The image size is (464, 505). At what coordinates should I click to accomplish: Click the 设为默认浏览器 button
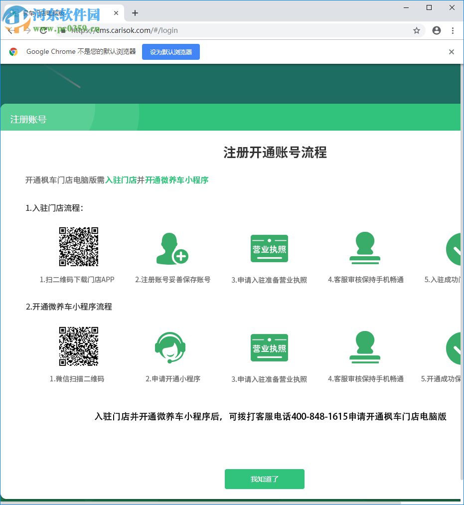(x=170, y=52)
